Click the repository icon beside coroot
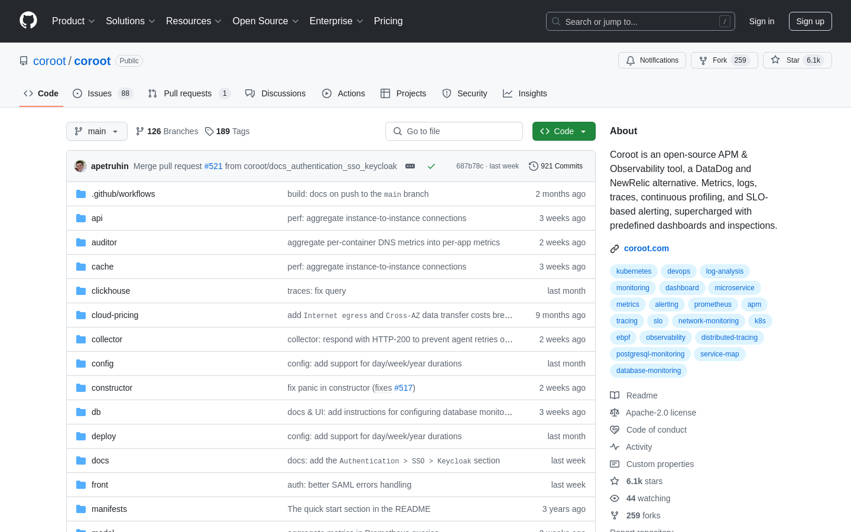Image resolution: width=851 pixels, height=532 pixels. 24,61
